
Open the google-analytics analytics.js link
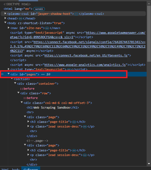[x=85, y=65]
